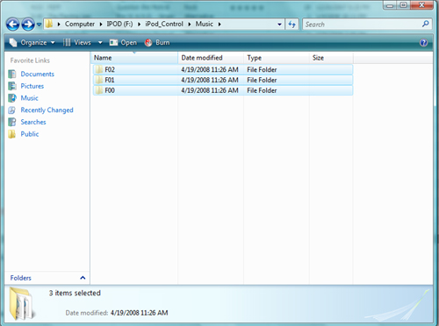
Task: Open the Views dropdown arrow
Action: point(100,43)
